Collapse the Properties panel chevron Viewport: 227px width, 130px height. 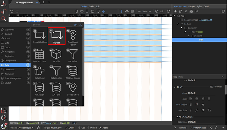[223, 77]
